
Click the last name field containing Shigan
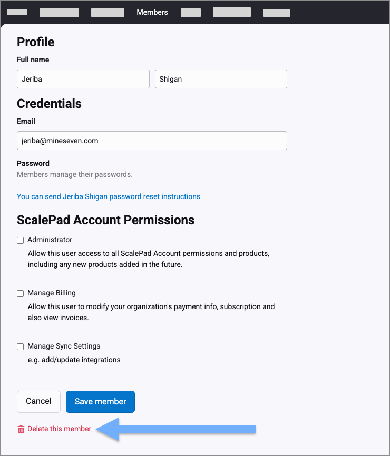221,79
